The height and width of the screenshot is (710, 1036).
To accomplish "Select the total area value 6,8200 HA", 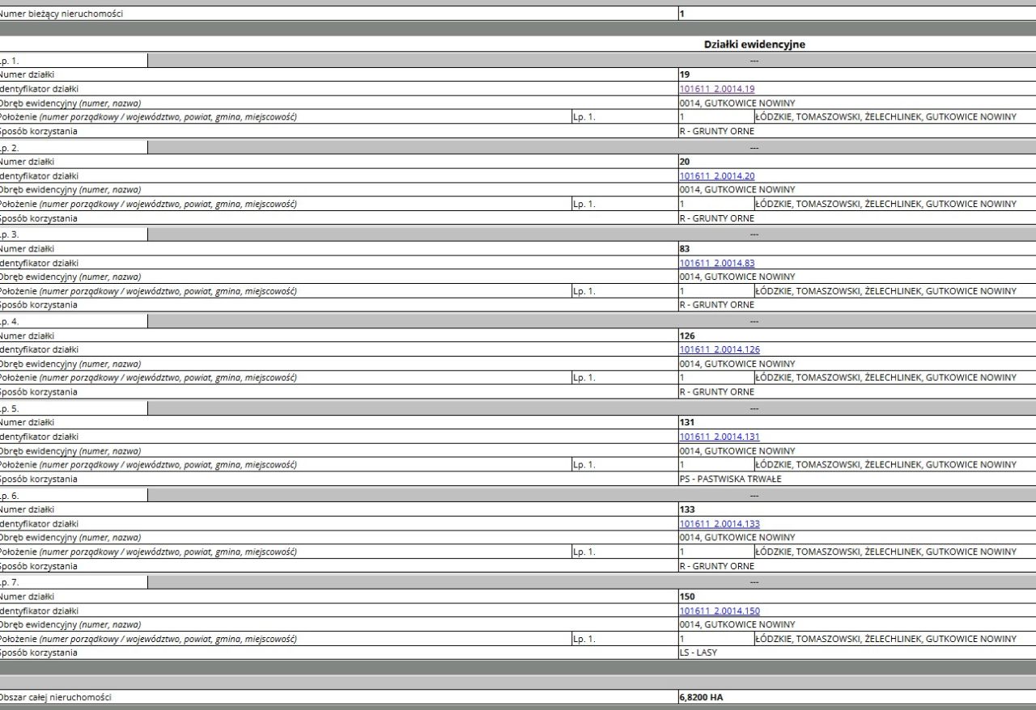I will tap(701, 697).
